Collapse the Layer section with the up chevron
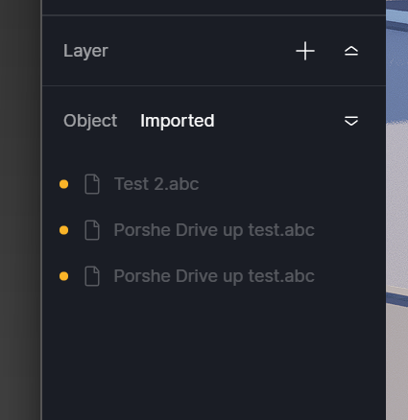This screenshot has width=408, height=420. (351, 51)
